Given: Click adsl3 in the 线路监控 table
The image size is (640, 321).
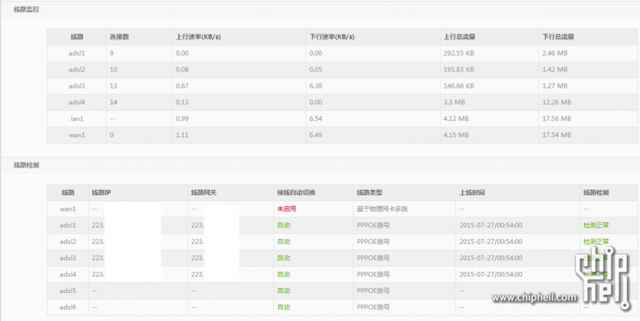Looking at the screenshot, I should tap(77, 85).
